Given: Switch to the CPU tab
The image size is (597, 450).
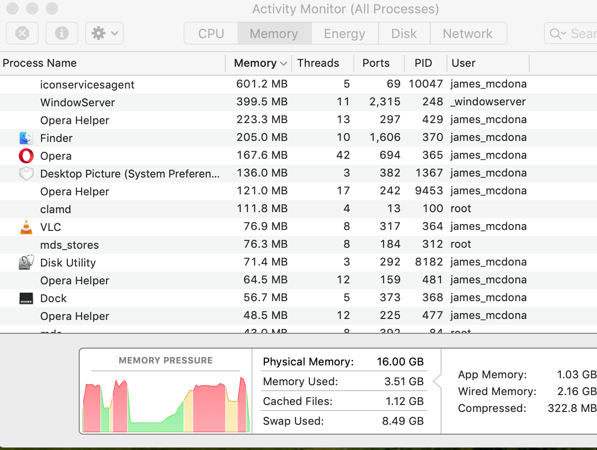Looking at the screenshot, I should pyautogui.click(x=211, y=34).
